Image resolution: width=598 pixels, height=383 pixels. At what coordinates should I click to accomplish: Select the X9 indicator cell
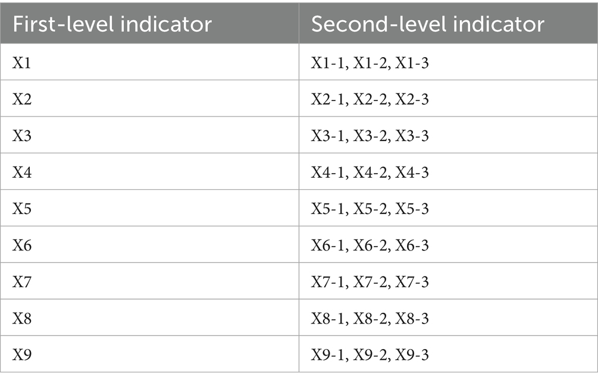(22, 355)
